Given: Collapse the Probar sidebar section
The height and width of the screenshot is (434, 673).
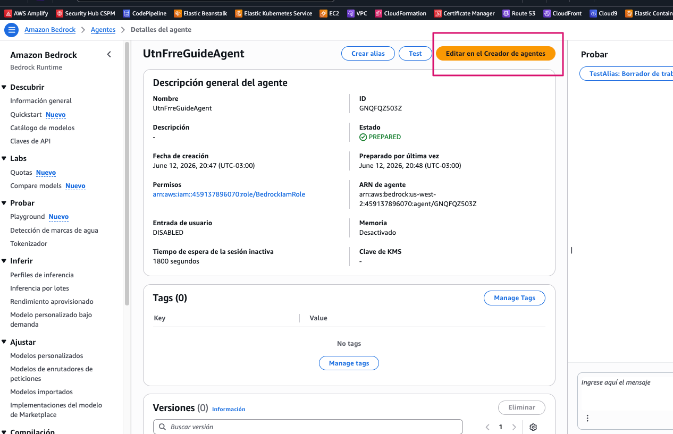Looking at the screenshot, I should [x=4, y=203].
